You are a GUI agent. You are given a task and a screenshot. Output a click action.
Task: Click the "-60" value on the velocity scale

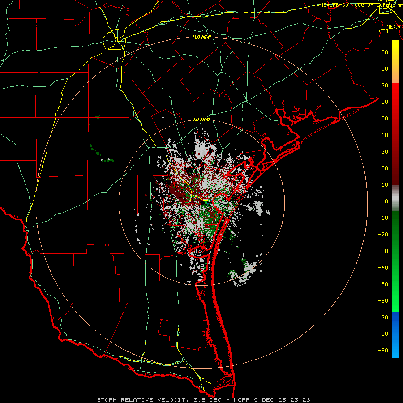(x=383, y=301)
